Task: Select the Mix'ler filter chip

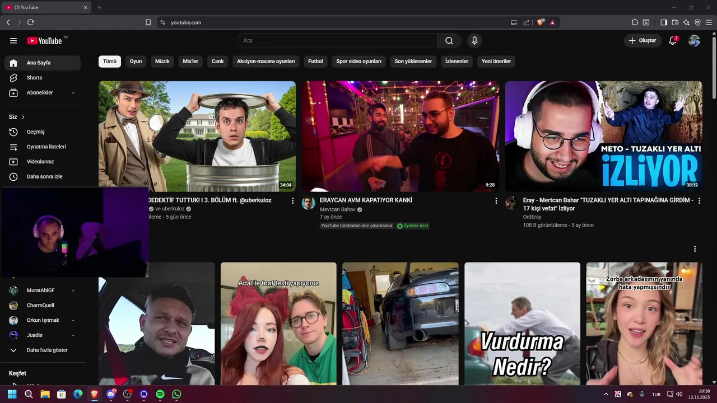Action: coord(190,62)
